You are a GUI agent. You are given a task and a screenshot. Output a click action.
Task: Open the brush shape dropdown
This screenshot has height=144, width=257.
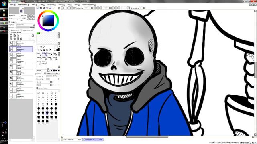[x=48, y=70]
